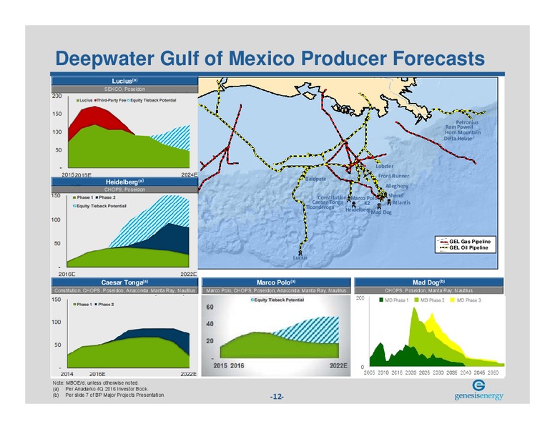Select the GEL Oil Pipeline legend line symbol
This screenshot has width=555, height=429.
[443, 248]
